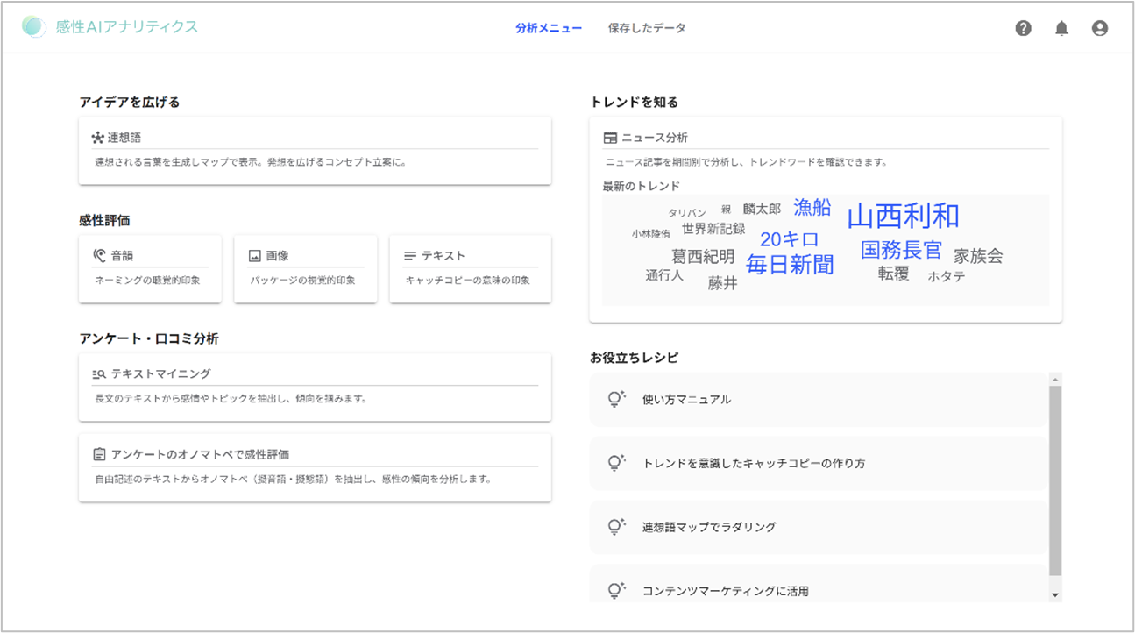Click the アンケートのオノマトペ clipboard icon
The height and width of the screenshot is (633, 1135).
[99, 454]
